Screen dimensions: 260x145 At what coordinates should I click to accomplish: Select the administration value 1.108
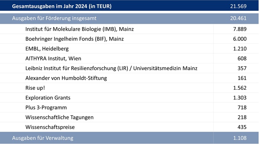240,138
